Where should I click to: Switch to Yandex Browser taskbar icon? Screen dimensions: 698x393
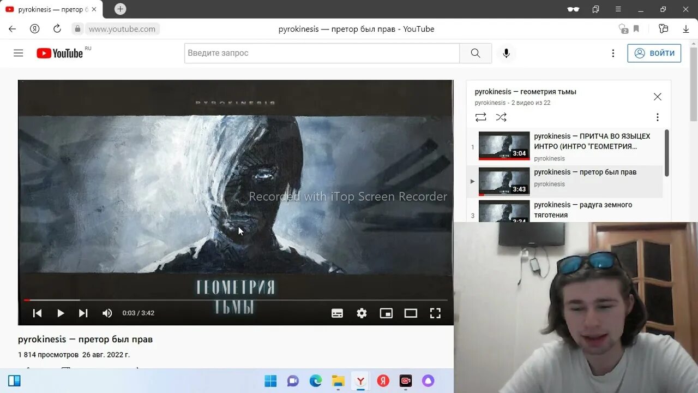[360, 381]
